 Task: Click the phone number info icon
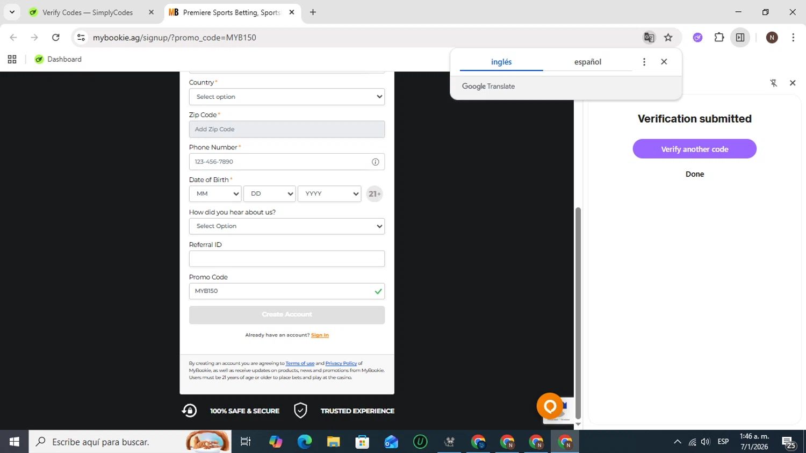376,162
